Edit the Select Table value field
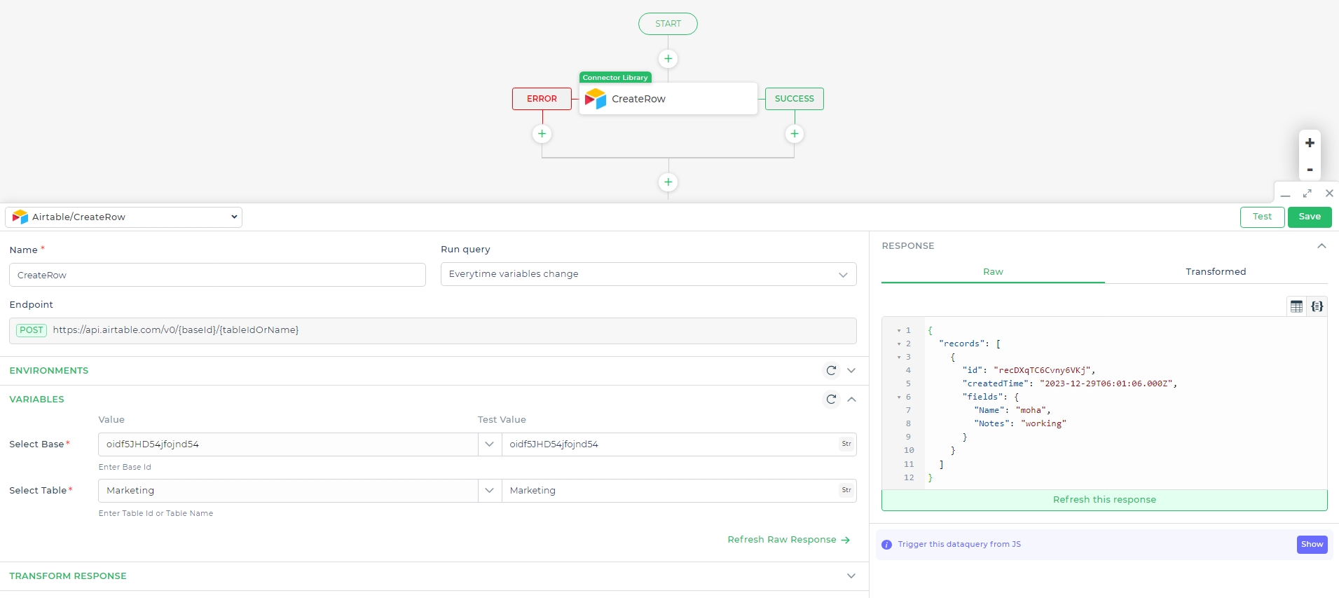The width and height of the screenshot is (1339, 598). pos(288,491)
